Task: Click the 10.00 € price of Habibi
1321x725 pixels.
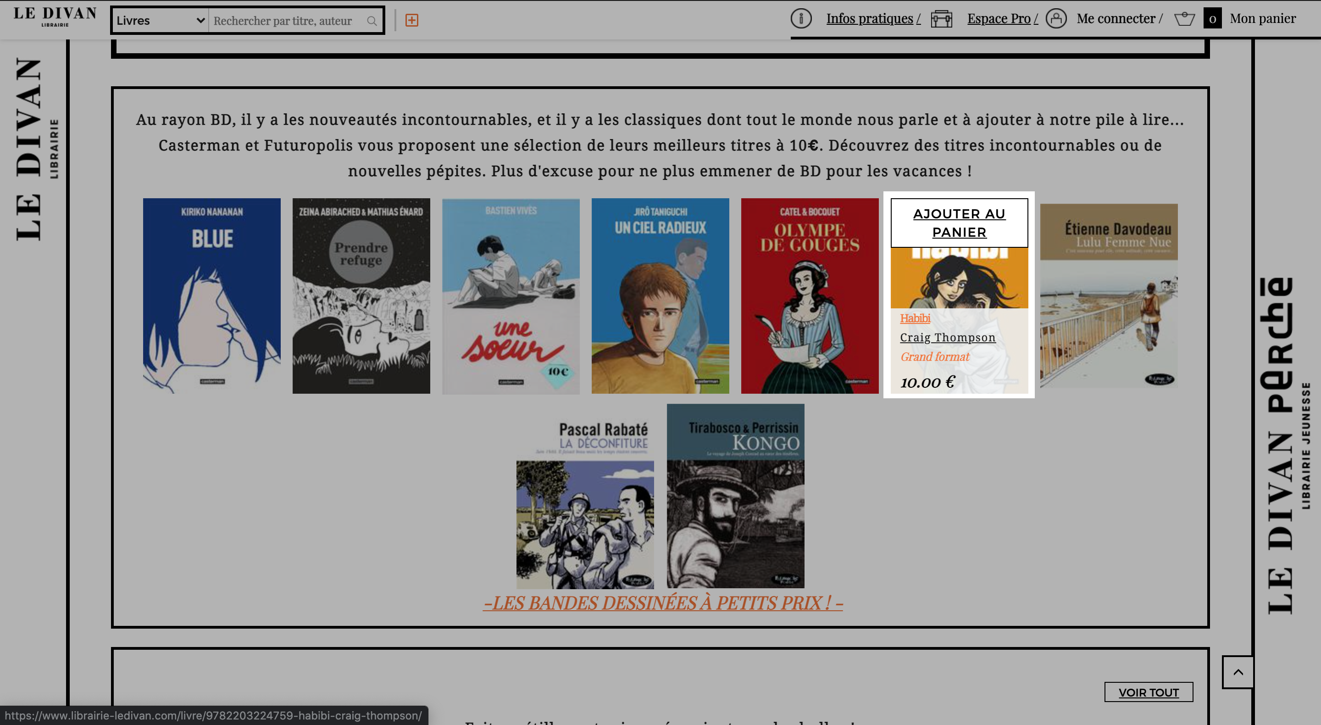Action: click(927, 382)
